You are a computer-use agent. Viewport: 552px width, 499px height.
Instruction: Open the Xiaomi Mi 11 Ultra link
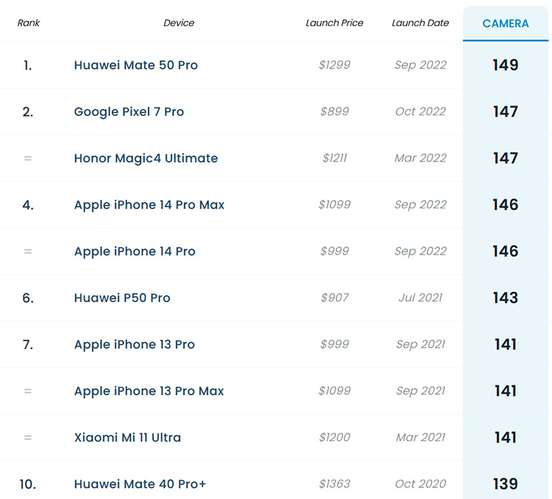(x=128, y=438)
